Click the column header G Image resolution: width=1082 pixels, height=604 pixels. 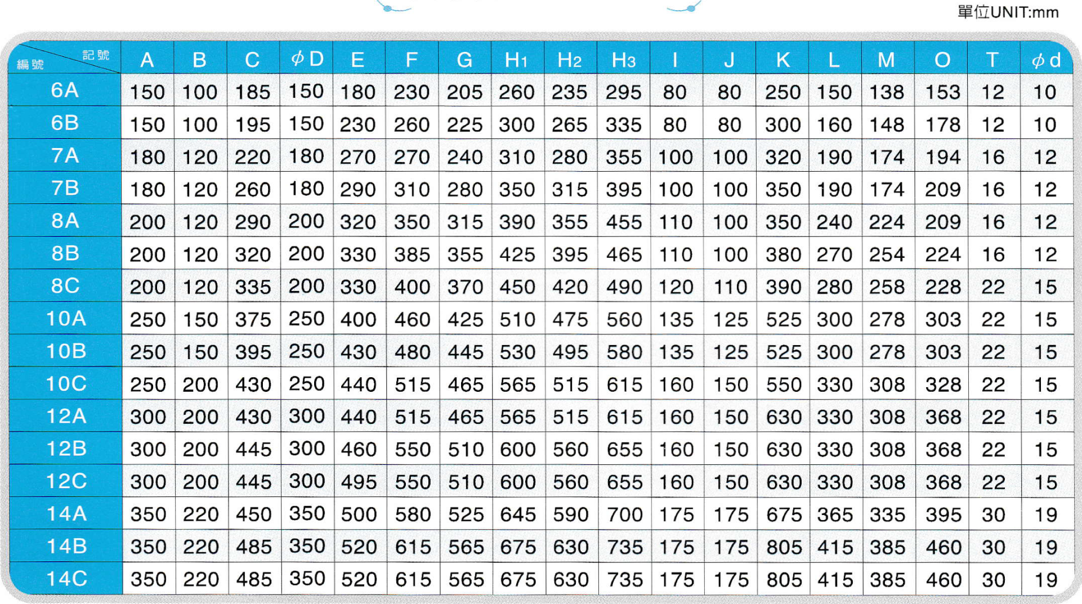point(464,60)
